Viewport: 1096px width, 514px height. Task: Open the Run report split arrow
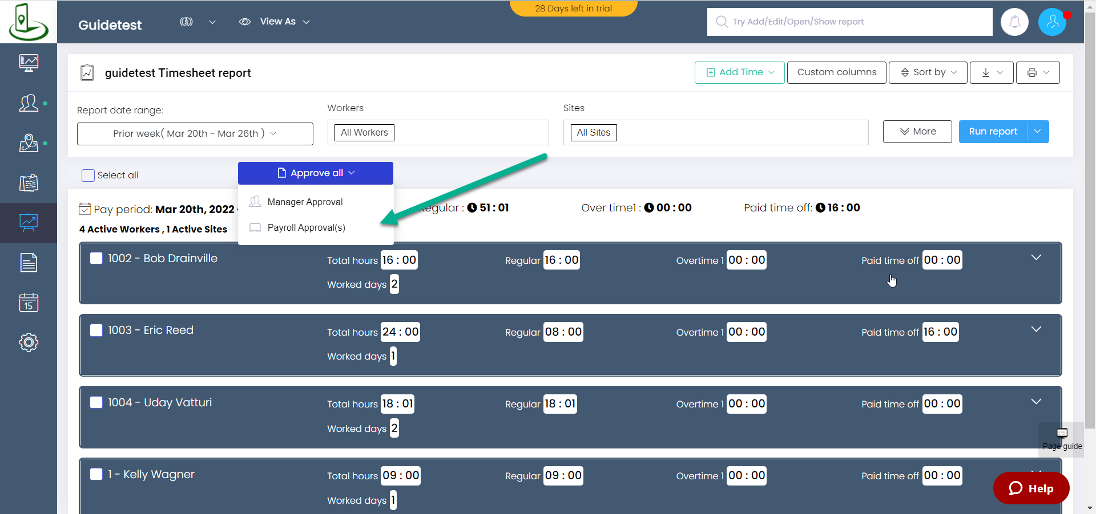1038,132
